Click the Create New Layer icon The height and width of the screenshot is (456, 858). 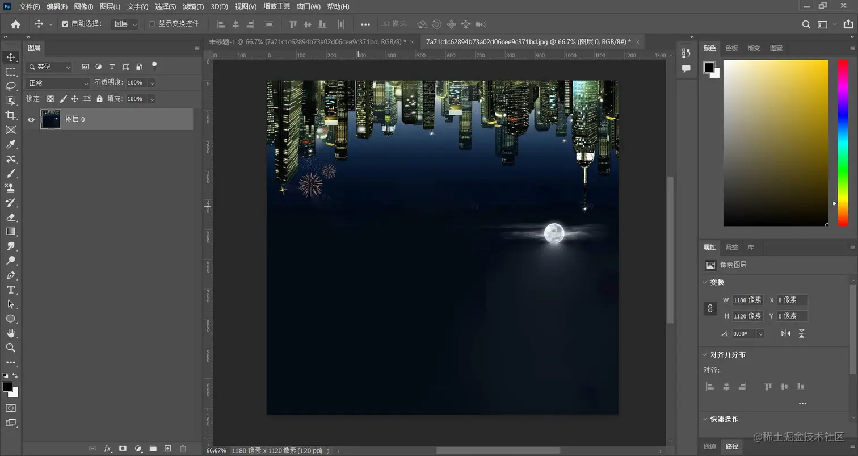pos(167,448)
